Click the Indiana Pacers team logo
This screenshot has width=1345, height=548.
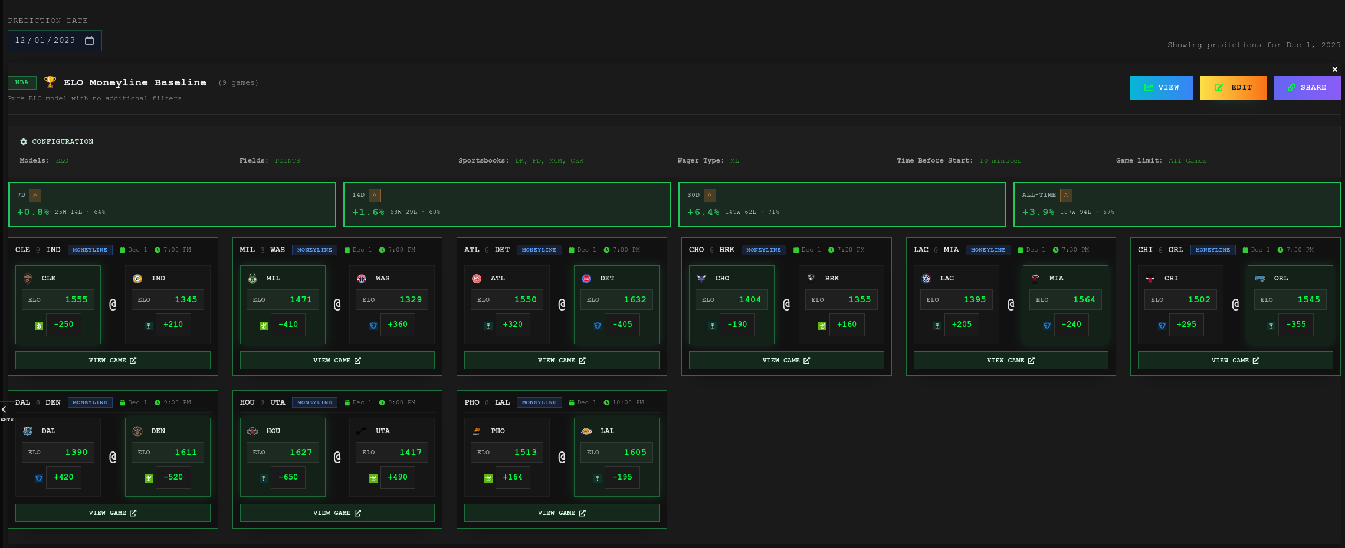pyautogui.click(x=137, y=279)
